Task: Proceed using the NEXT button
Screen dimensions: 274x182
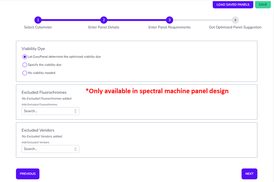Action: pyautogui.click(x=249, y=174)
